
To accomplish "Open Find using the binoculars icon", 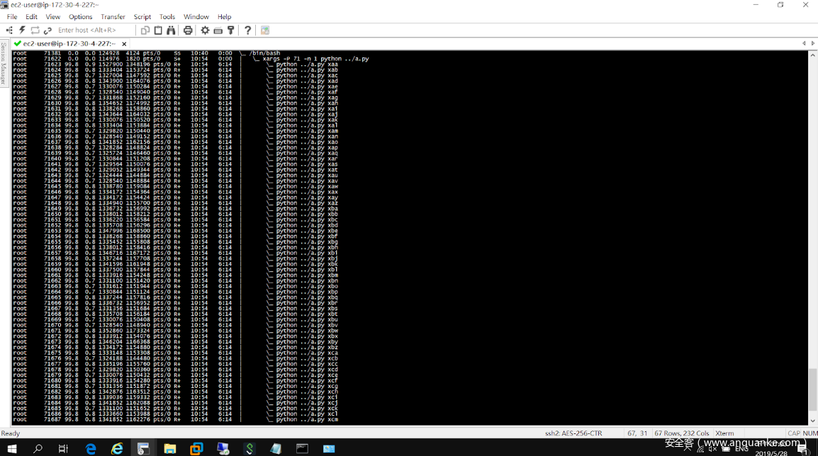I will tap(171, 30).
